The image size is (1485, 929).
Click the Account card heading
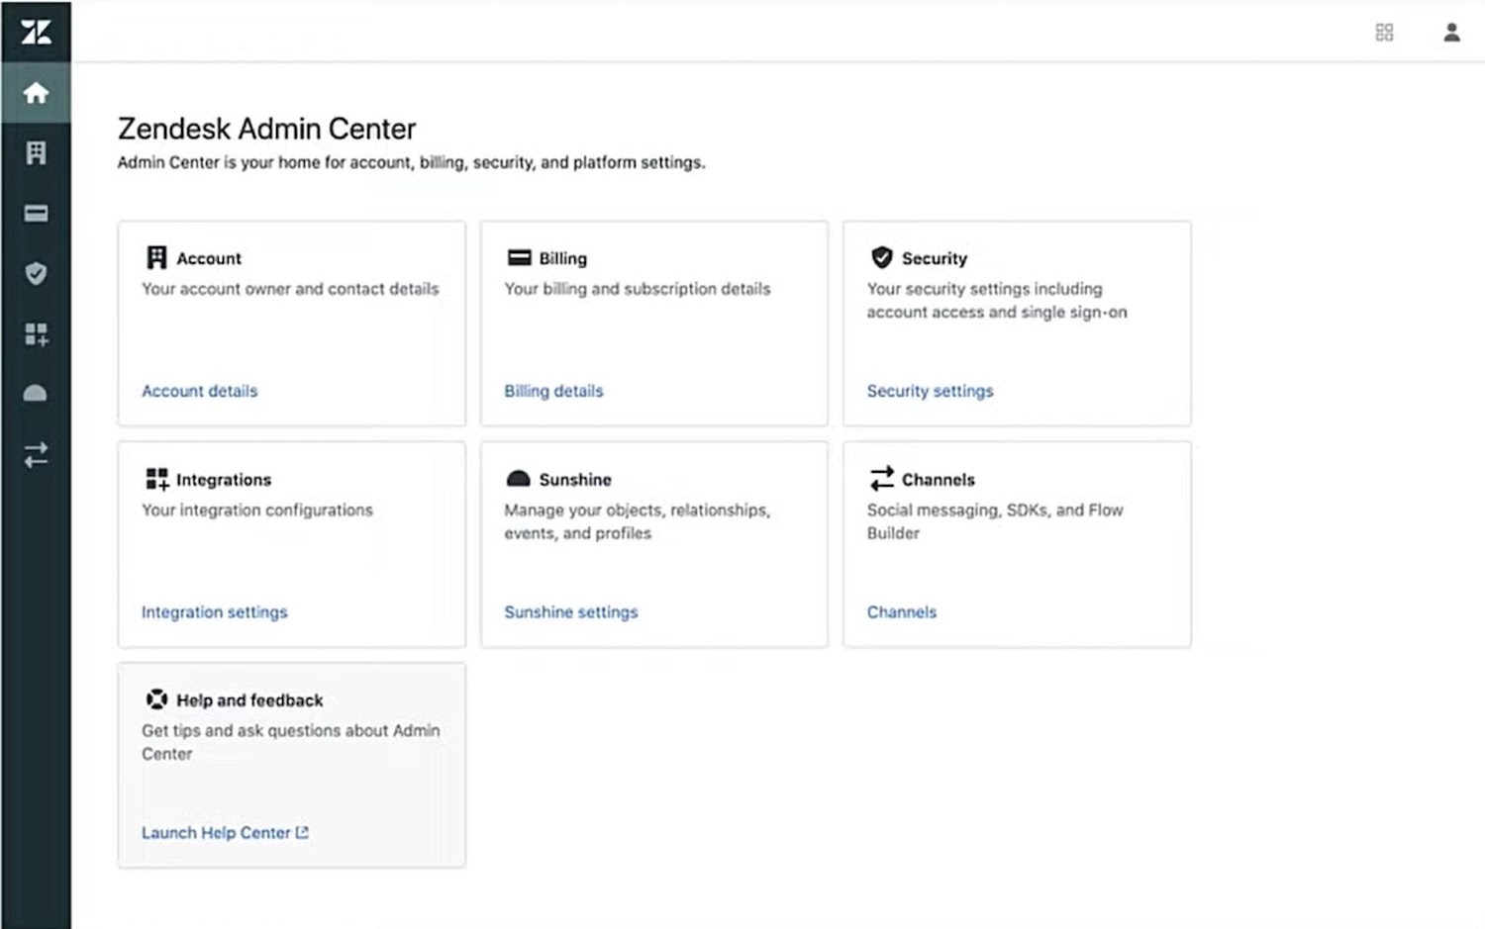coord(209,258)
